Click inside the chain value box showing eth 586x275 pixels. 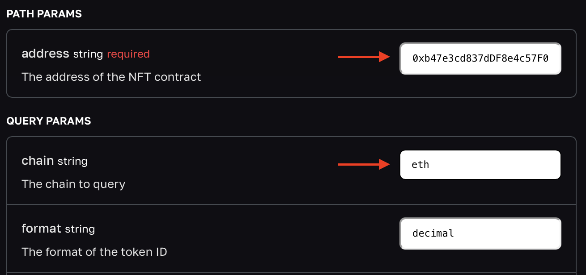480,164
